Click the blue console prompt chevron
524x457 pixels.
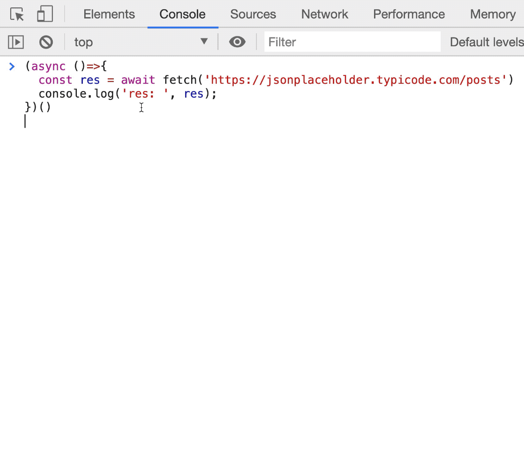(x=12, y=67)
